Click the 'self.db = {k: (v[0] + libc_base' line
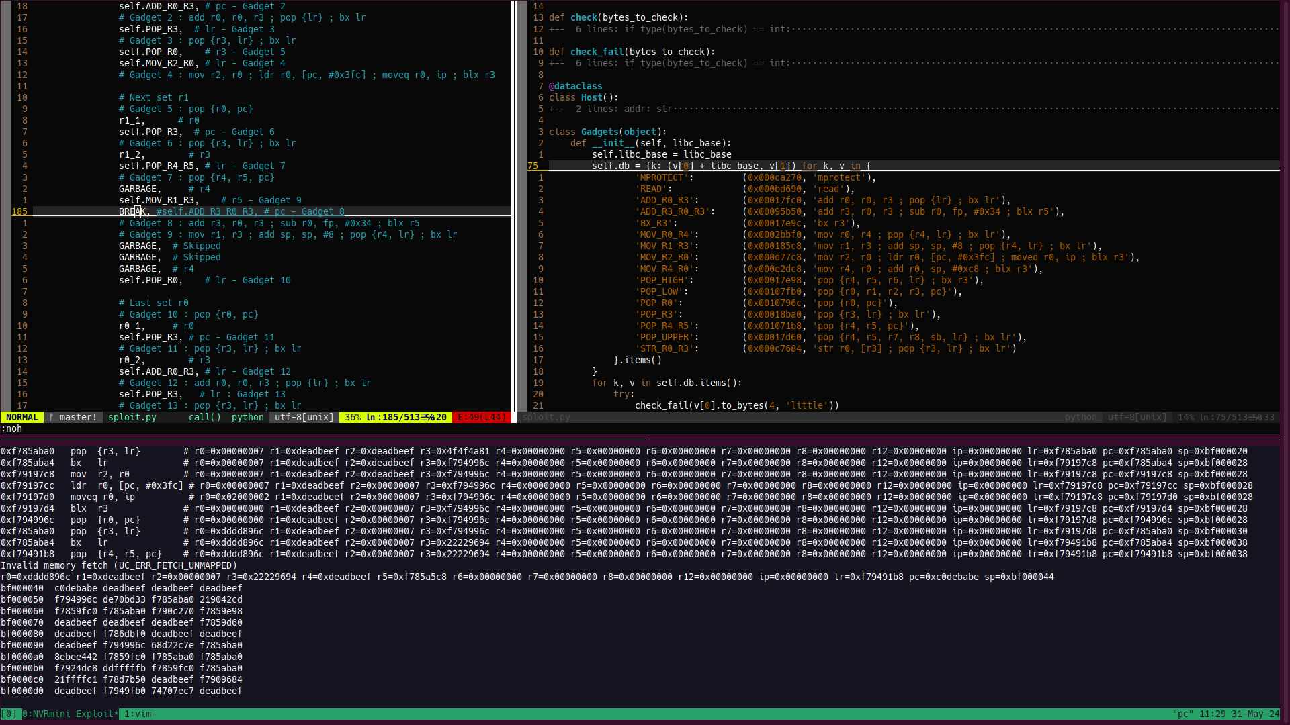The image size is (1290, 725). tap(731, 166)
